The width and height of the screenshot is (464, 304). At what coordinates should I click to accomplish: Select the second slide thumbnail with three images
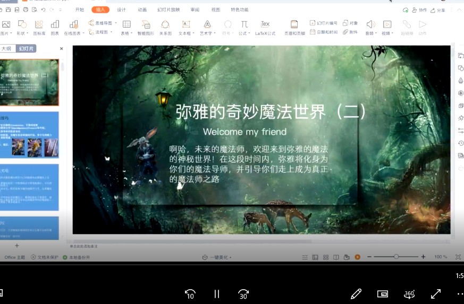point(29,135)
